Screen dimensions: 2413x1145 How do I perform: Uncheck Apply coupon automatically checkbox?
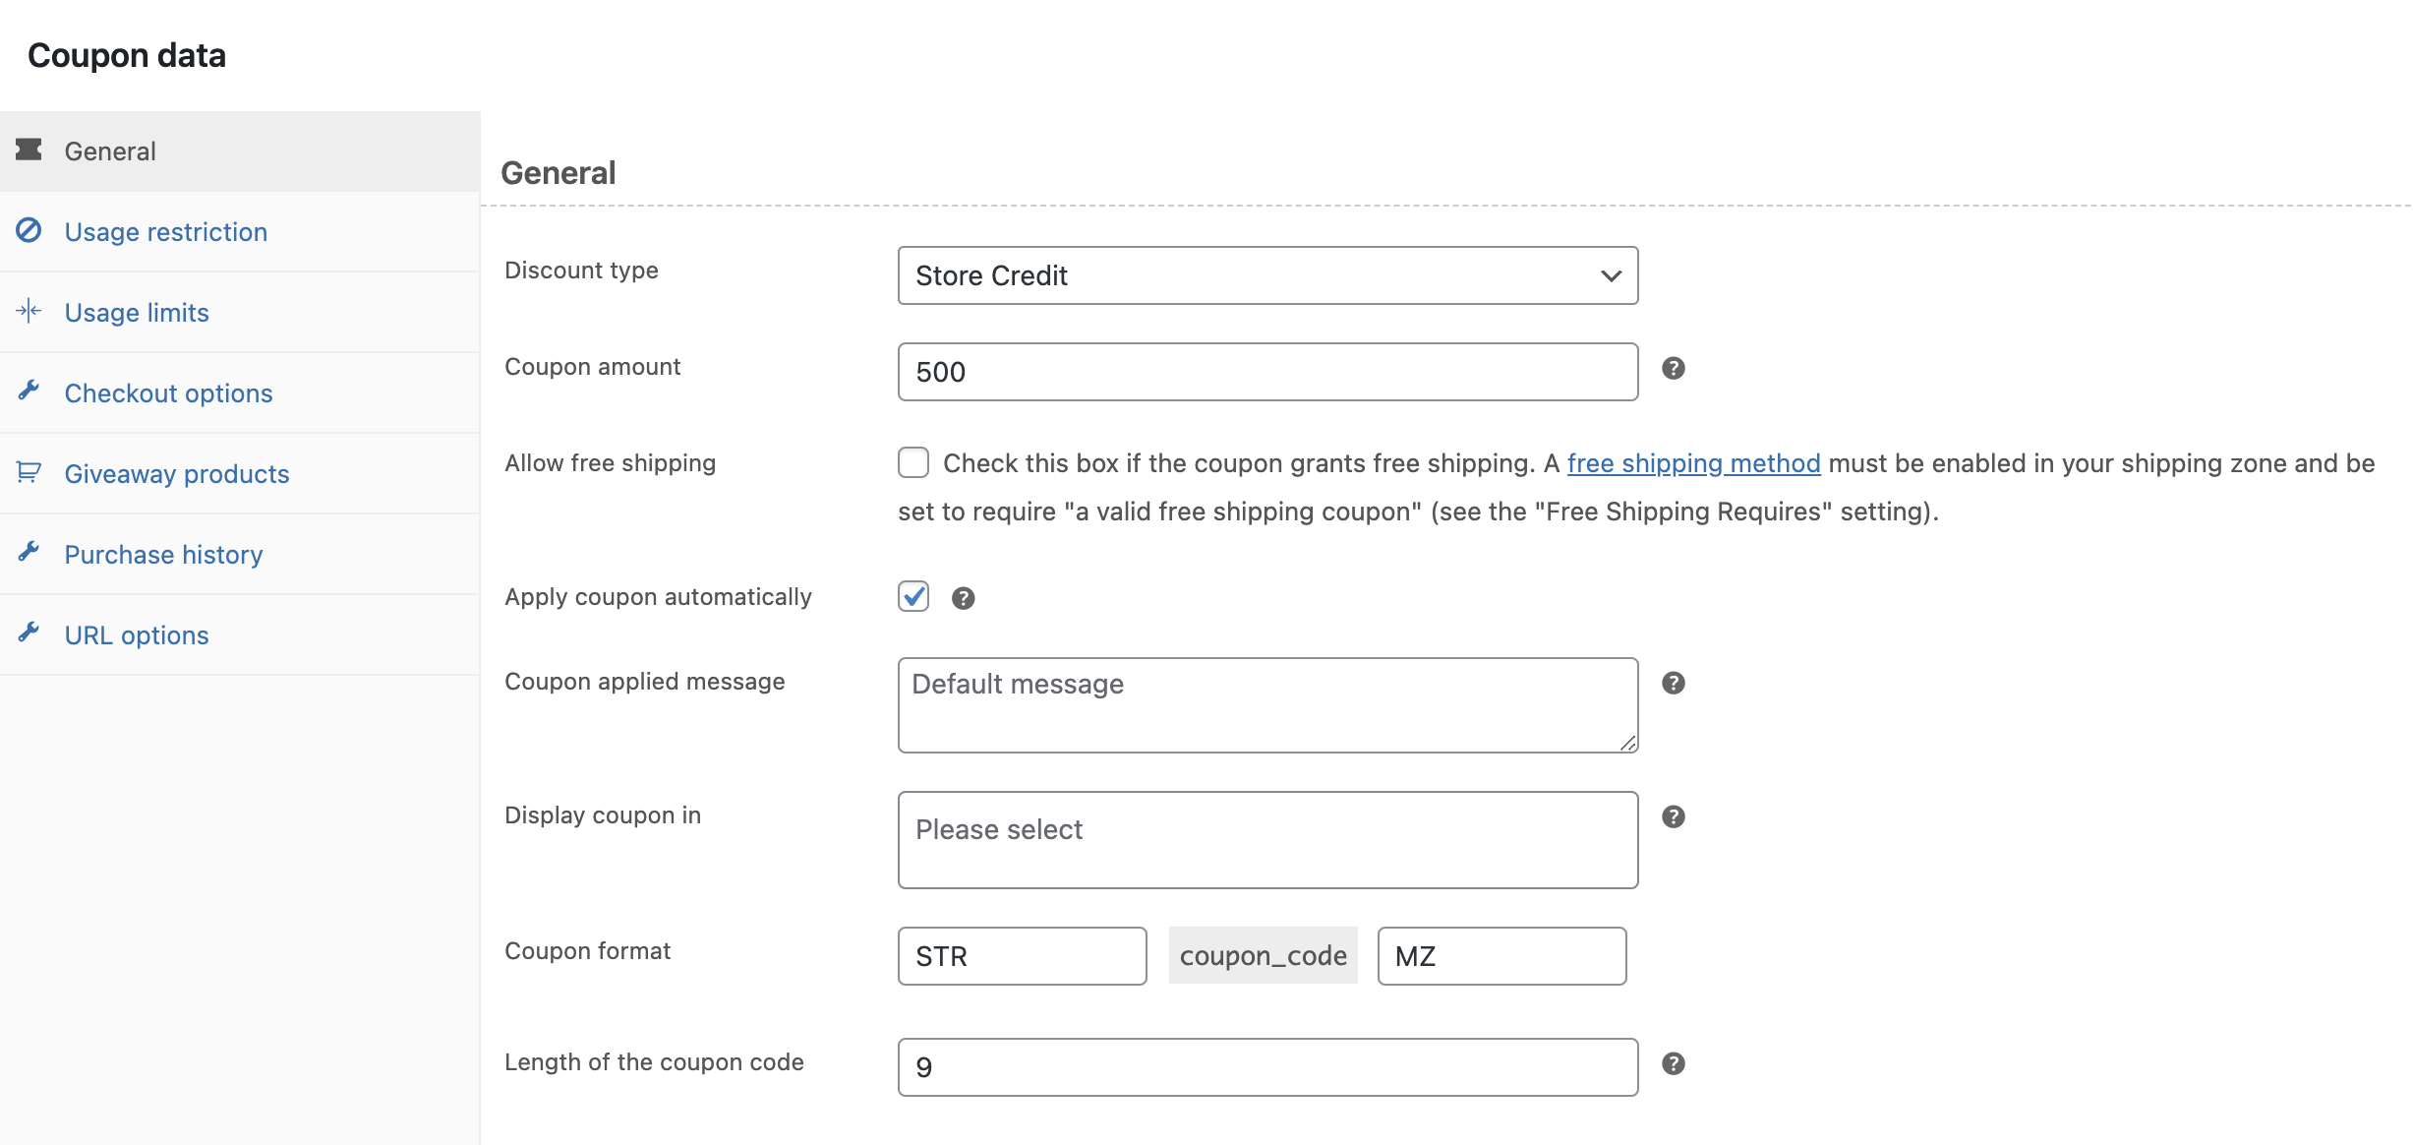click(913, 596)
